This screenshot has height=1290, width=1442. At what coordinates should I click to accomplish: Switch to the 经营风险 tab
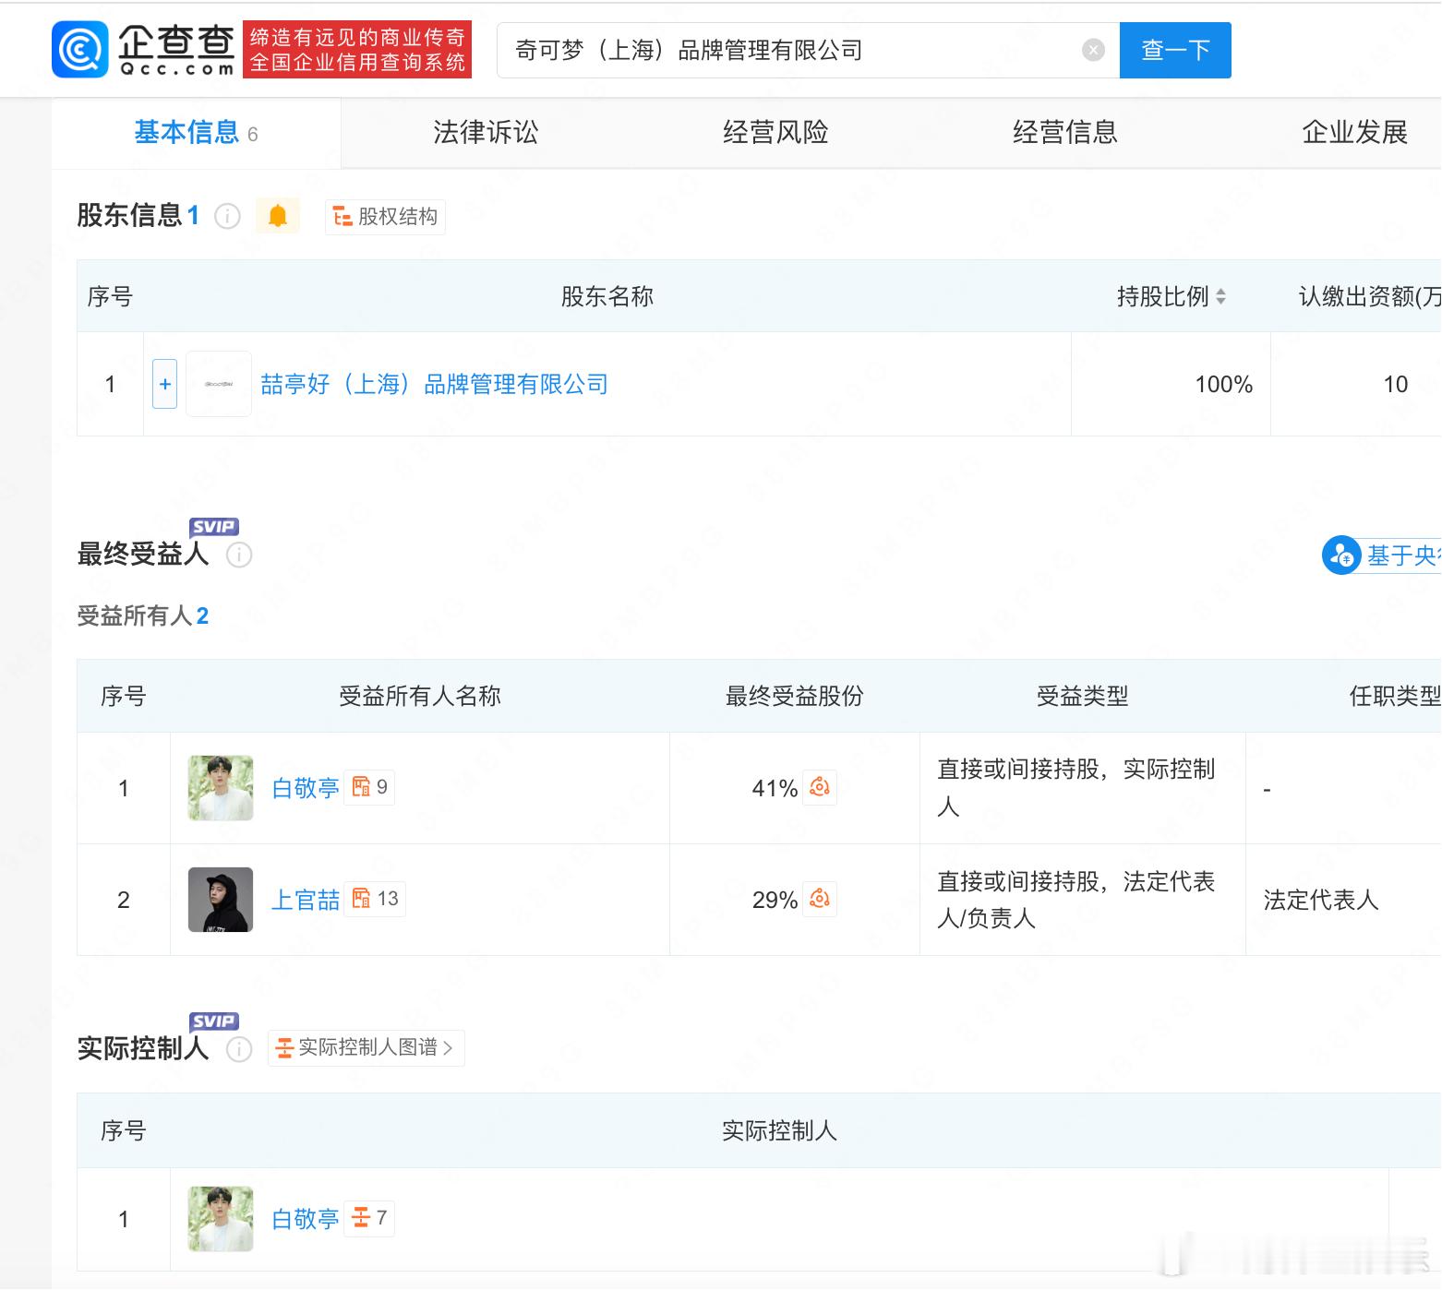(x=775, y=133)
